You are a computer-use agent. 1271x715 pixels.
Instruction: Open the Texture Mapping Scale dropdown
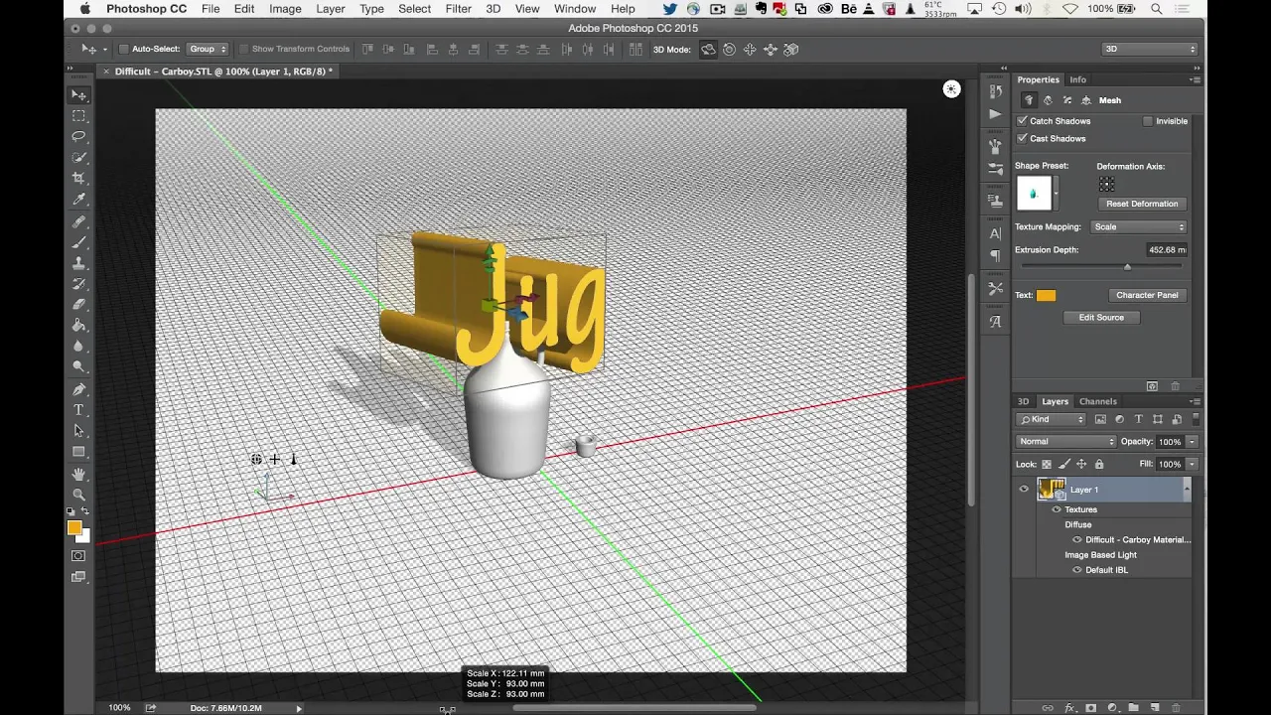pos(1139,227)
